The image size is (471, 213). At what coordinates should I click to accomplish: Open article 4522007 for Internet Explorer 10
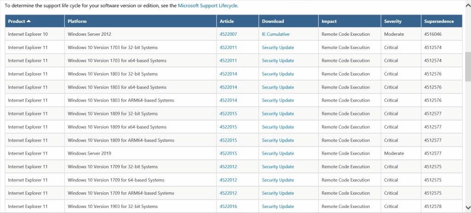point(228,34)
